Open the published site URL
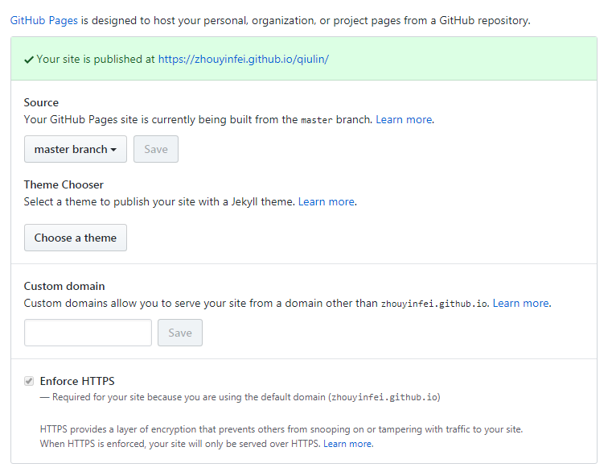612x476 pixels. click(244, 60)
